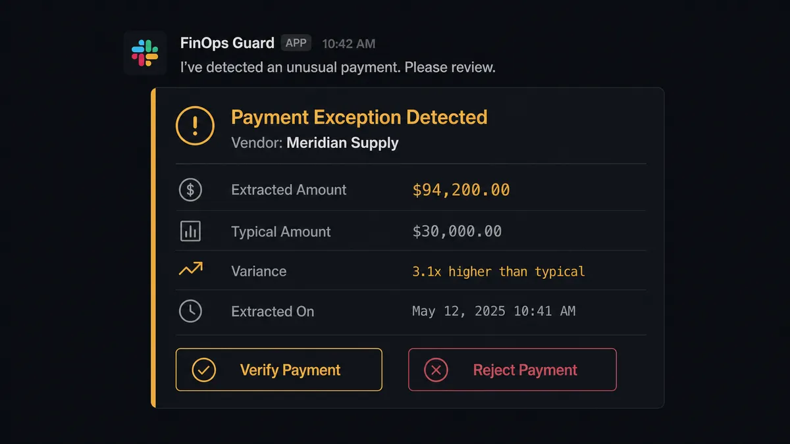Image resolution: width=790 pixels, height=444 pixels.
Task: Click the checkmark circle in Verify Payment
Action: click(x=204, y=370)
